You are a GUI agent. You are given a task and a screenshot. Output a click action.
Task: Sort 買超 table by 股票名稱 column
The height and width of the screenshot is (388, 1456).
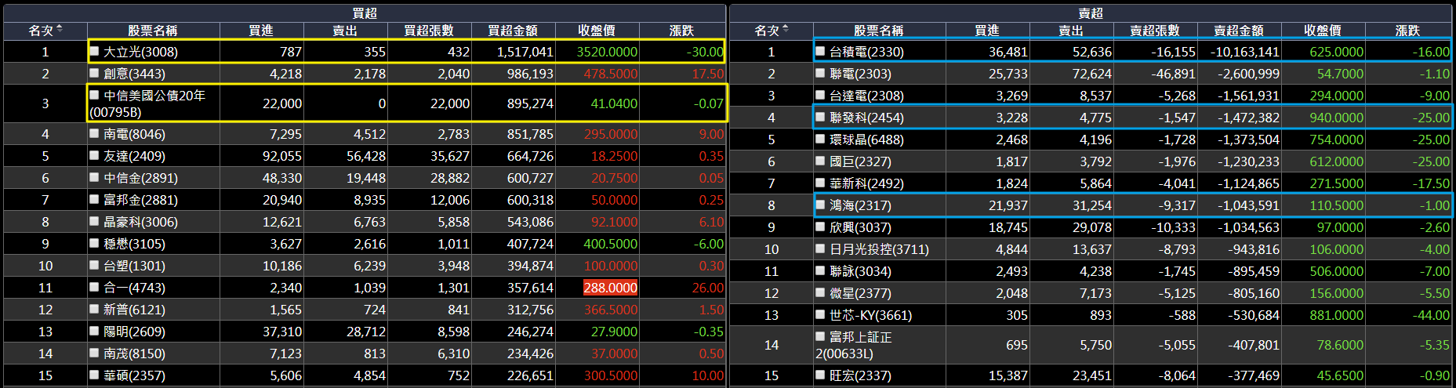(x=153, y=30)
